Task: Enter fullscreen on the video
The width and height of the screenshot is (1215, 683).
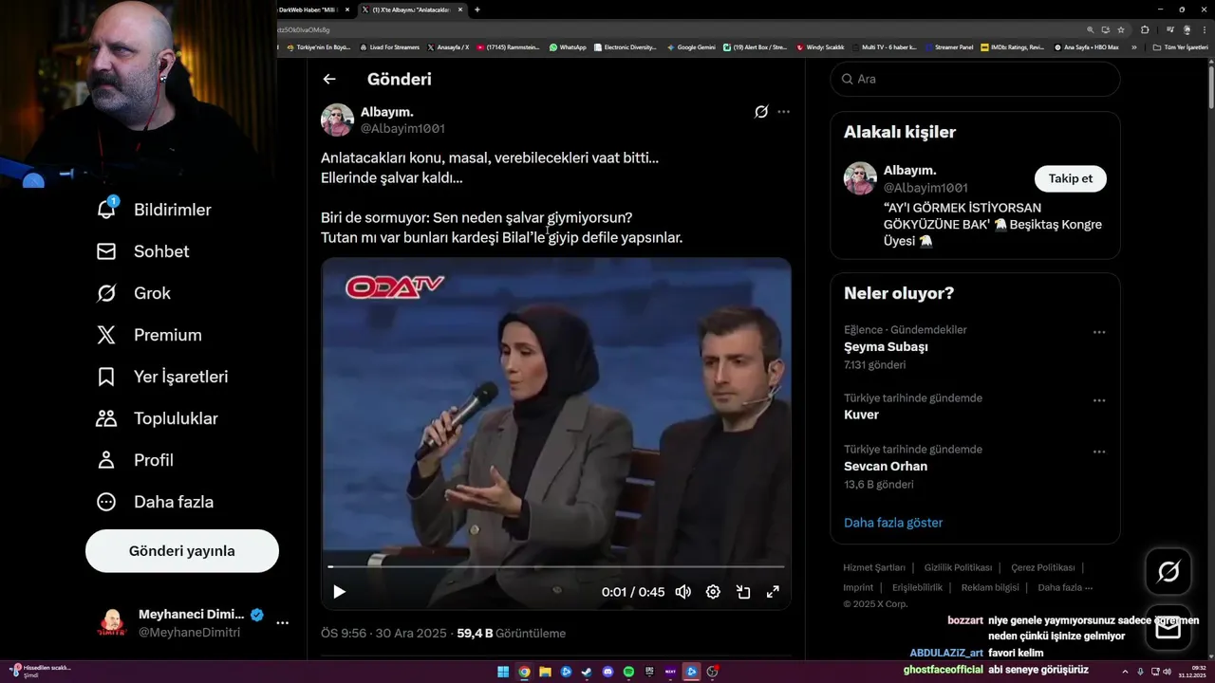Action: [x=773, y=592]
